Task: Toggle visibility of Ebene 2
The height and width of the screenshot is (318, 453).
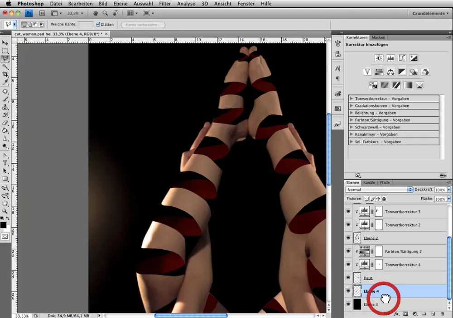Action: click(348, 237)
